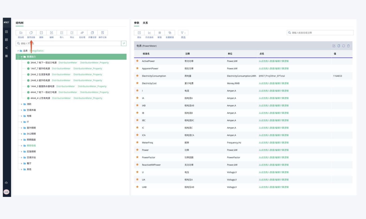Click the 折叠全部 (collapse all) toolbar icon

point(92,33)
